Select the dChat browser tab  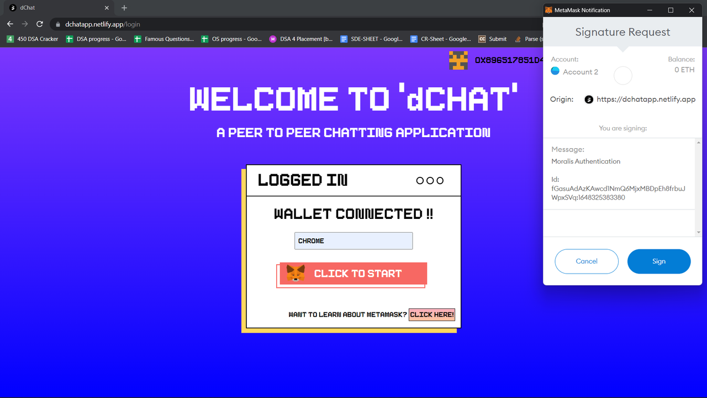pos(60,8)
